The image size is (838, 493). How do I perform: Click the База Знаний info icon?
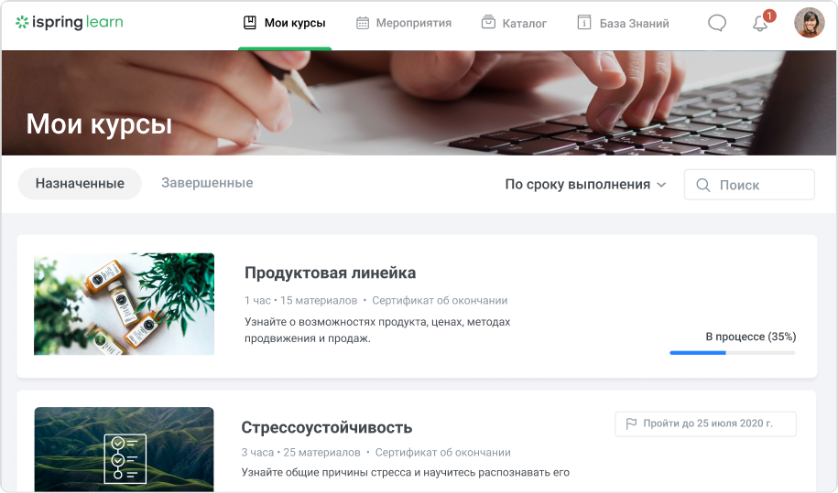coord(584,22)
